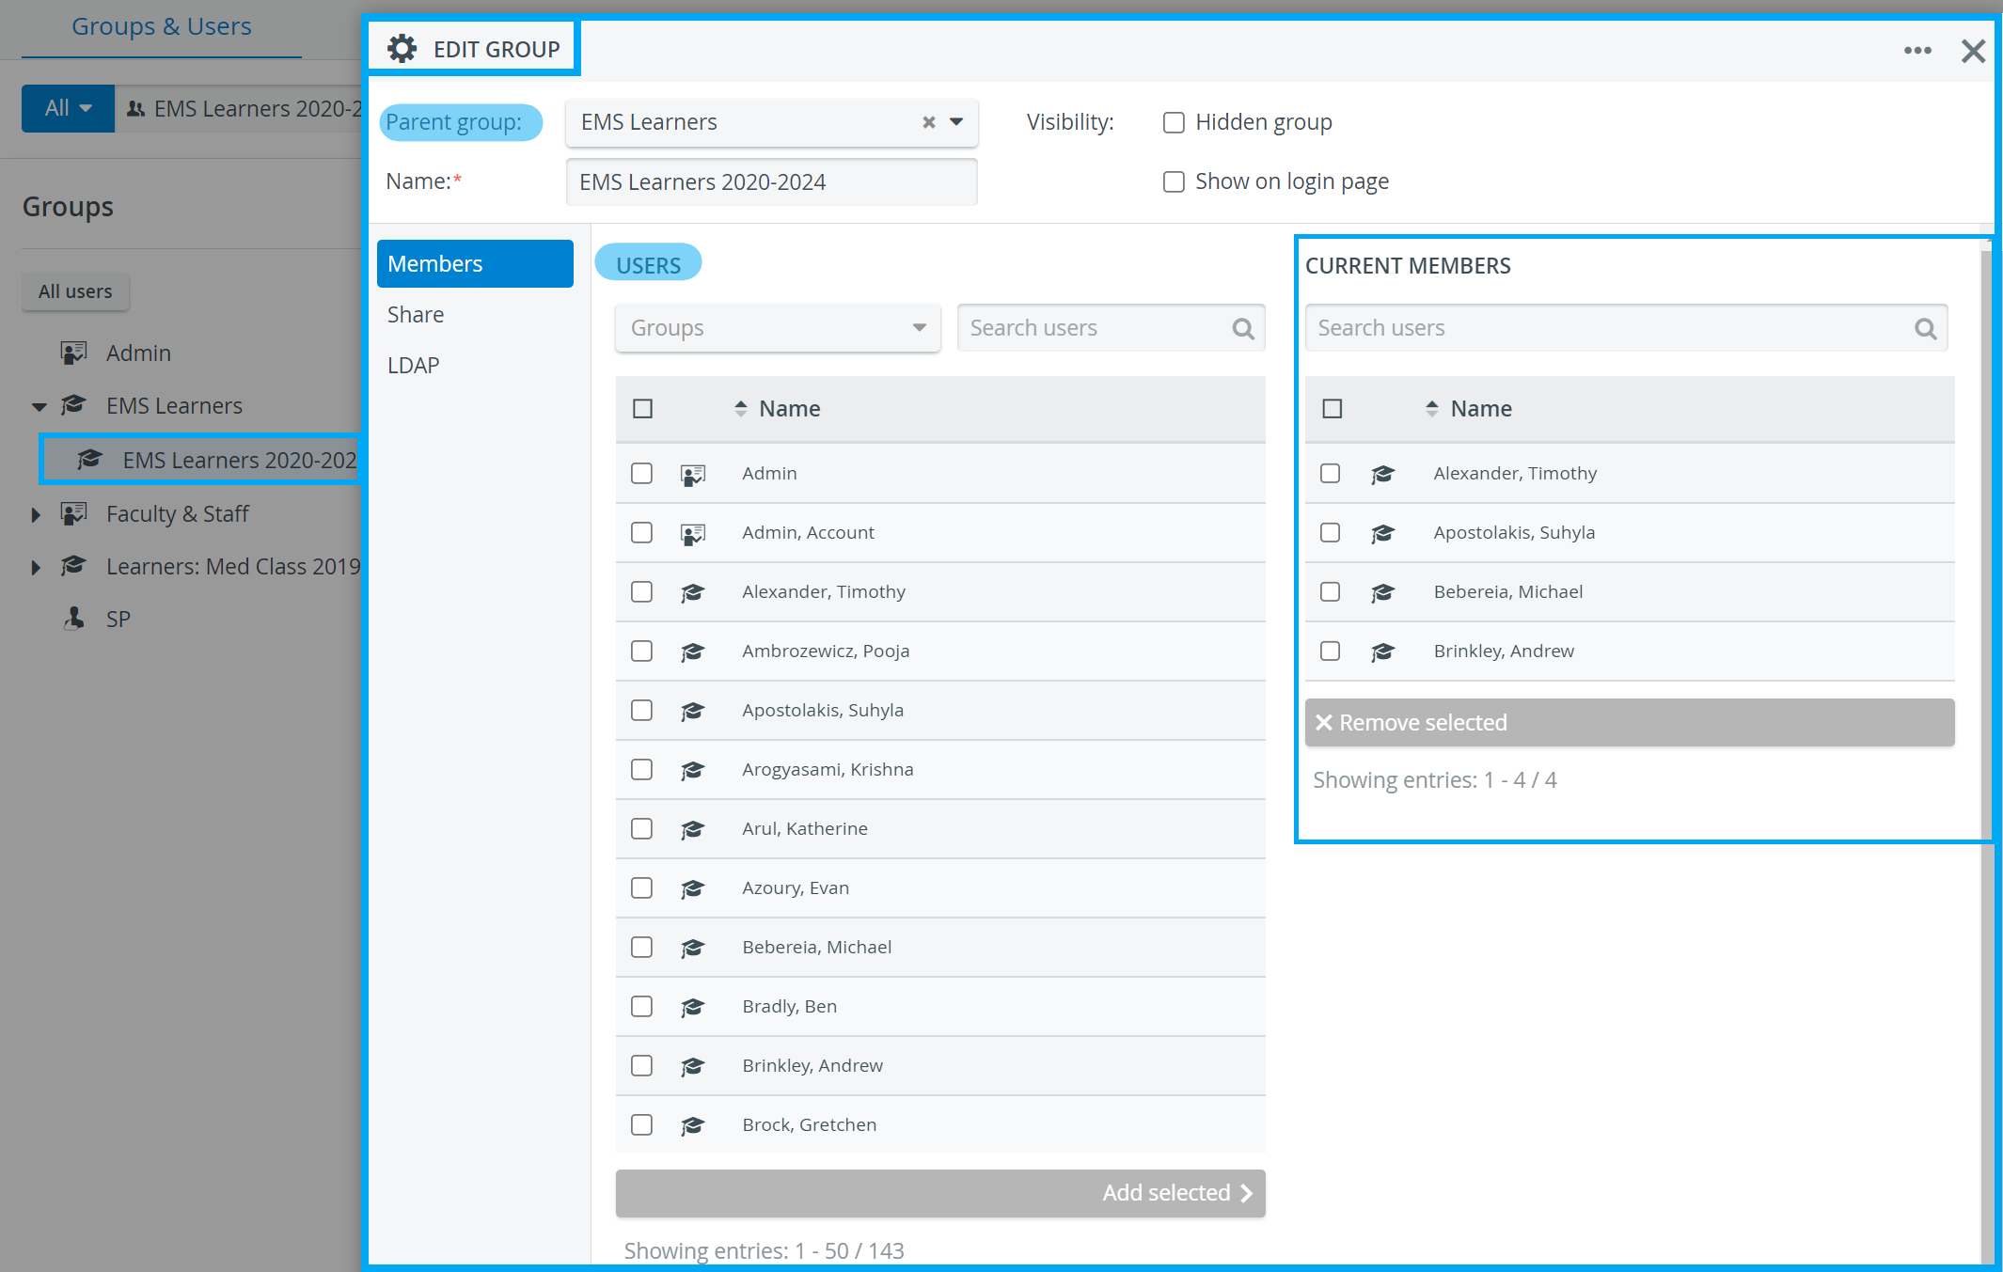Click the Edit Group gear icon

[402, 49]
